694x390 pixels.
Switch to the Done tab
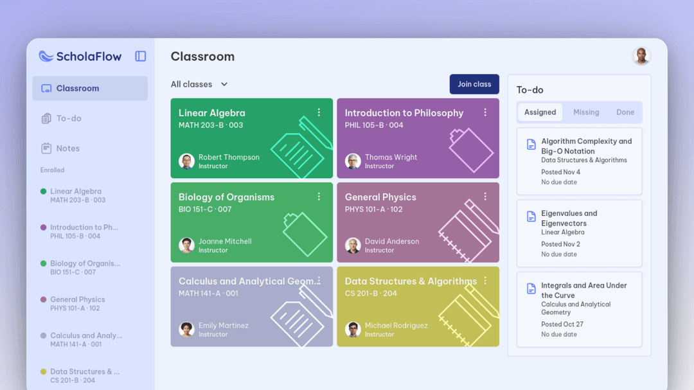pos(625,112)
